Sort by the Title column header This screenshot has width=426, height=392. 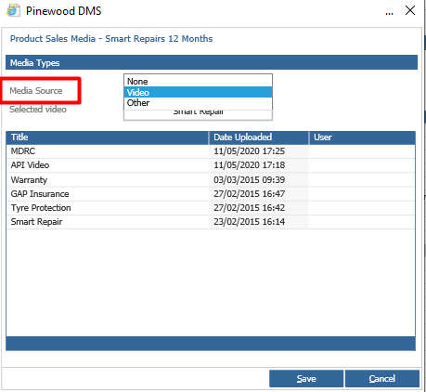[107, 137]
